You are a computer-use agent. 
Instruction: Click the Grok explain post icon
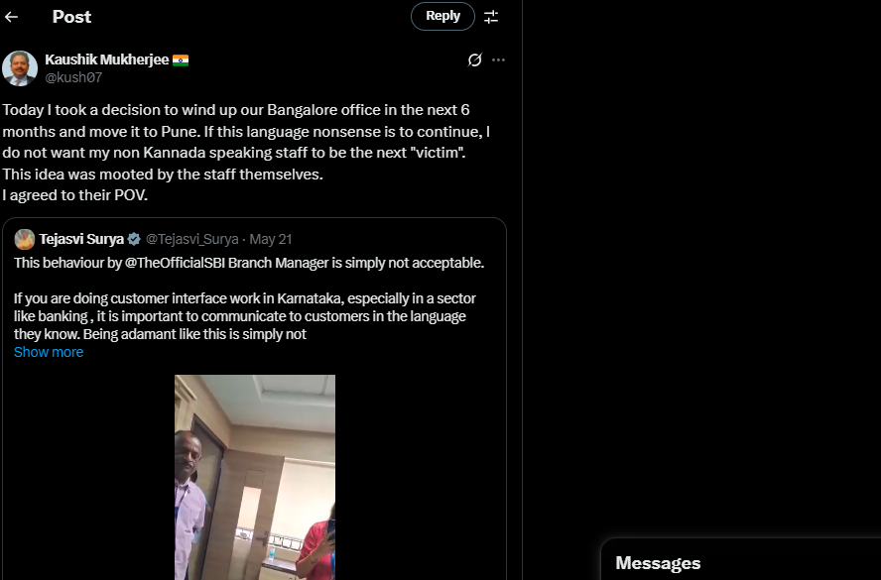[475, 59]
